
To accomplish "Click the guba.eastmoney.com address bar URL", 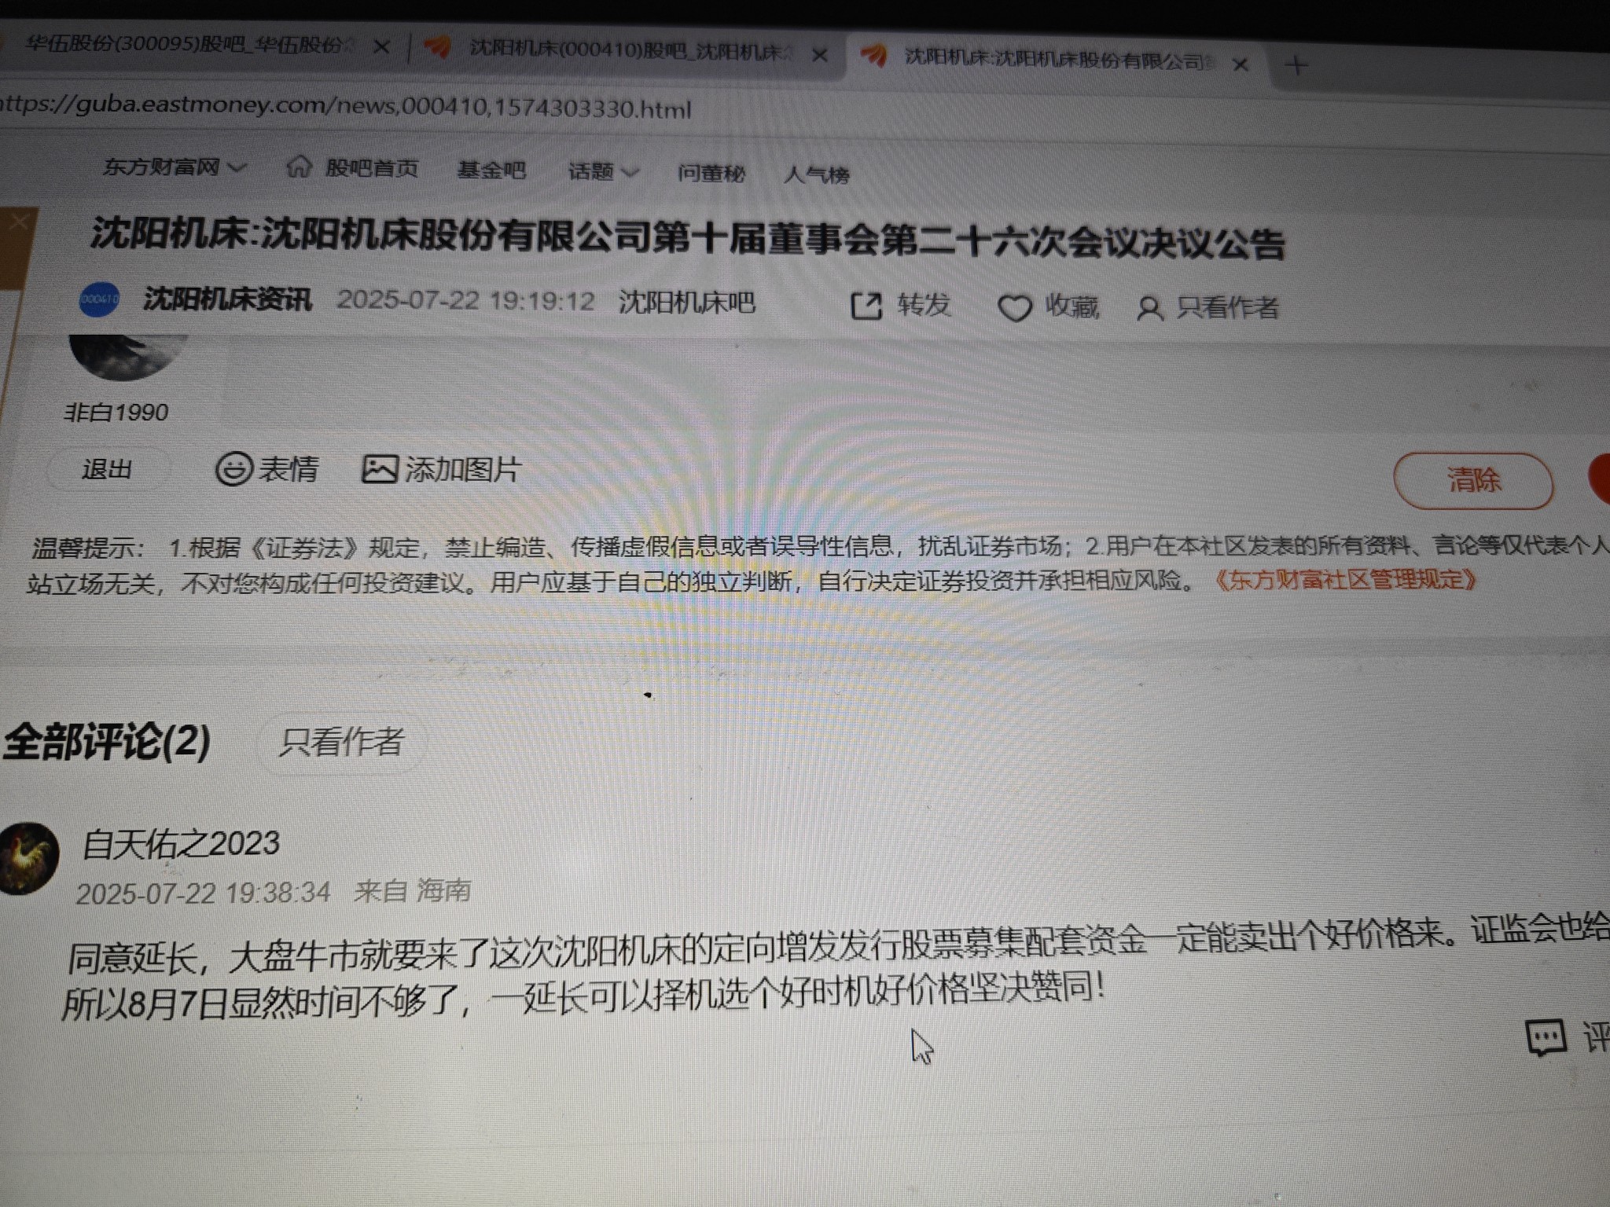I will pyautogui.click(x=346, y=106).
